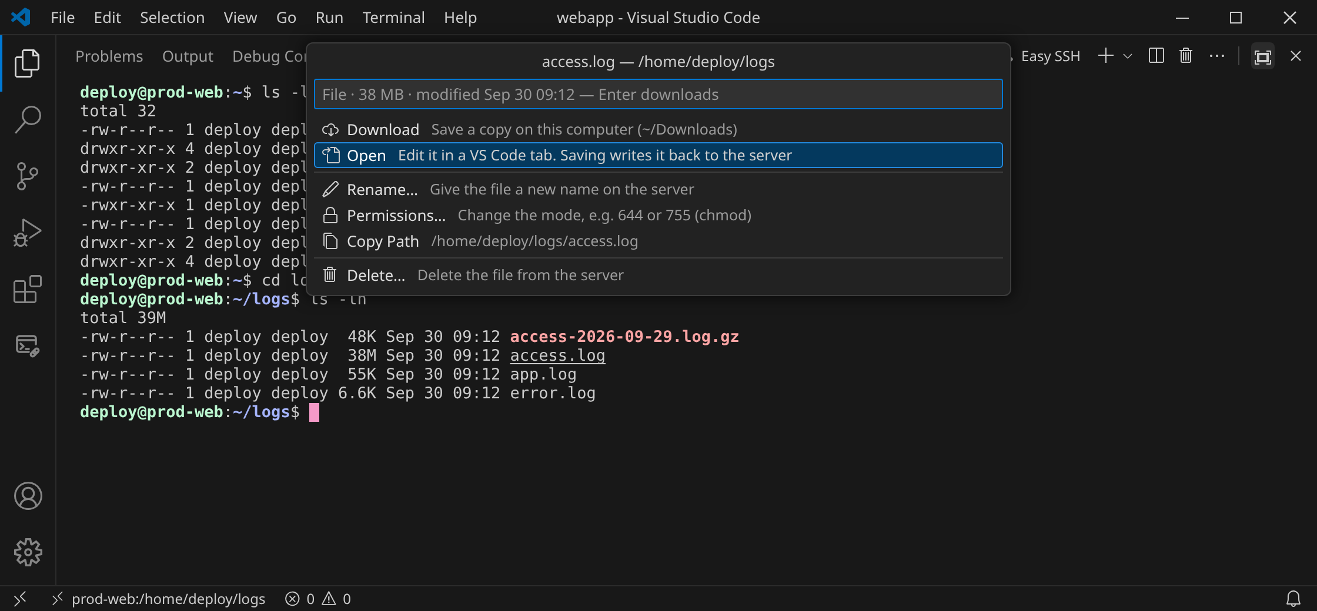The width and height of the screenshot is (1317, 611).
Task: Open terminal panel more actions ellipsis
Action: tap(1216, 56)
